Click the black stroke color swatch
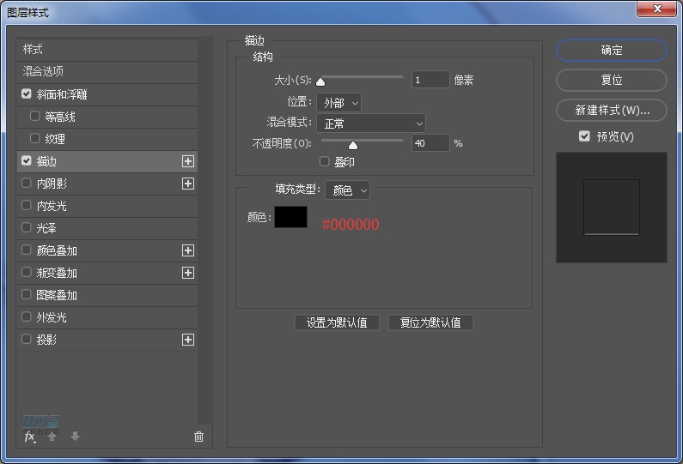683x464 pixels. point(290,218)
